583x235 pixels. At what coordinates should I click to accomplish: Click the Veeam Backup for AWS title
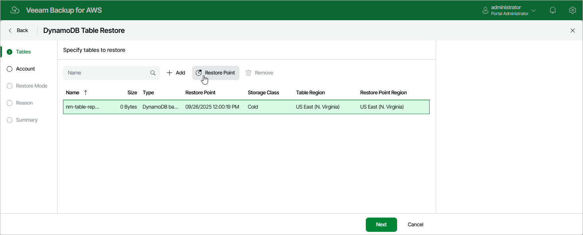pyautogui.click(x=64, y=10)
